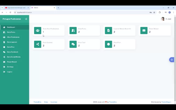Open the password key icon
Viewport: 176px width, 110px height.
click(x=151, y=12)
